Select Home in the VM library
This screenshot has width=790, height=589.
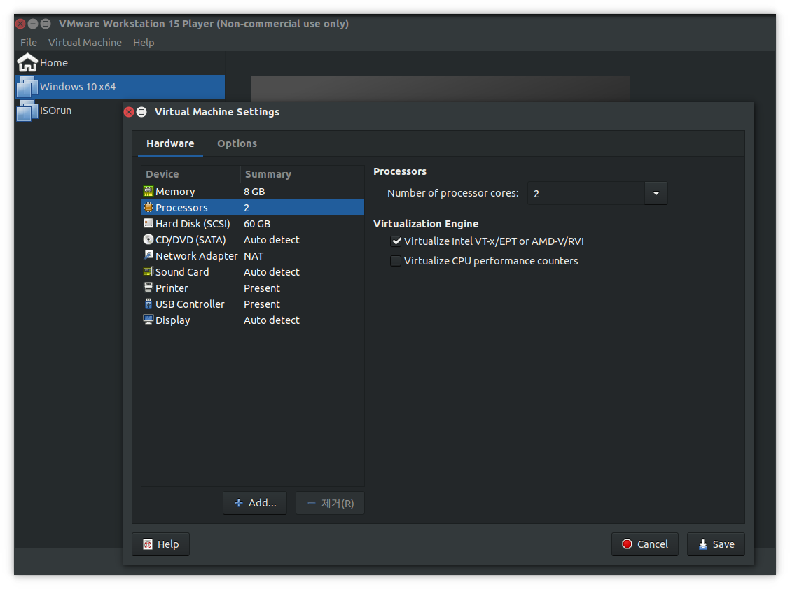tap(120, 62)
